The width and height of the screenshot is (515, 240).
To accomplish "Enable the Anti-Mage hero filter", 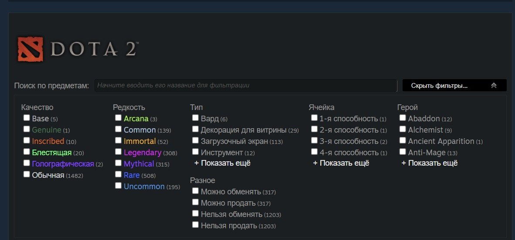I will pyautogui.click(x=403, y=151).
